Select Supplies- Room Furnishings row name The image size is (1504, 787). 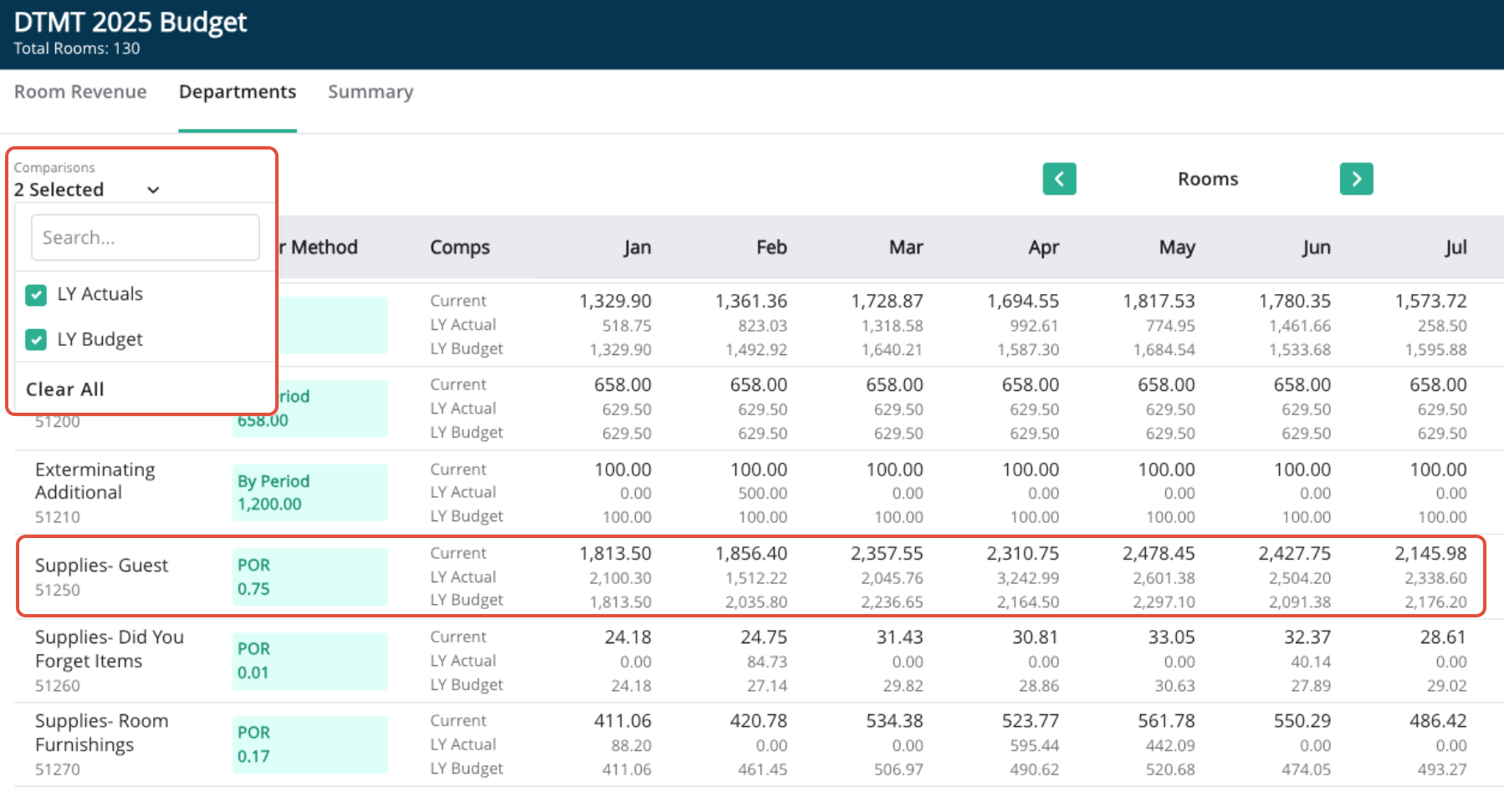(x=101, y=733)
